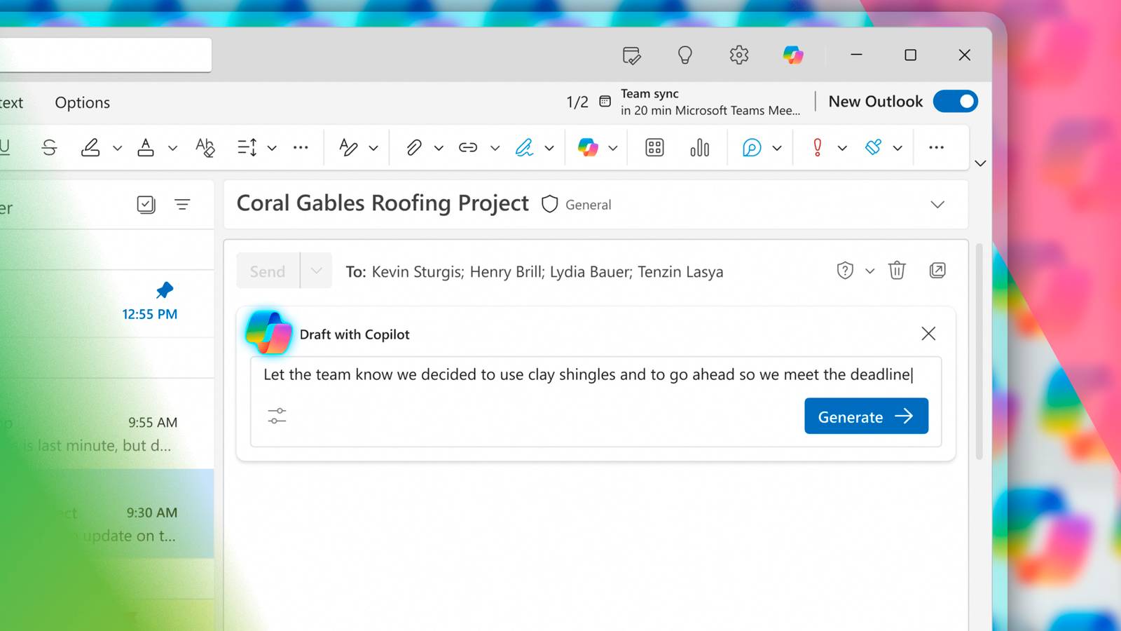Toggle select mode checkbox in message list

coord(146,205)
